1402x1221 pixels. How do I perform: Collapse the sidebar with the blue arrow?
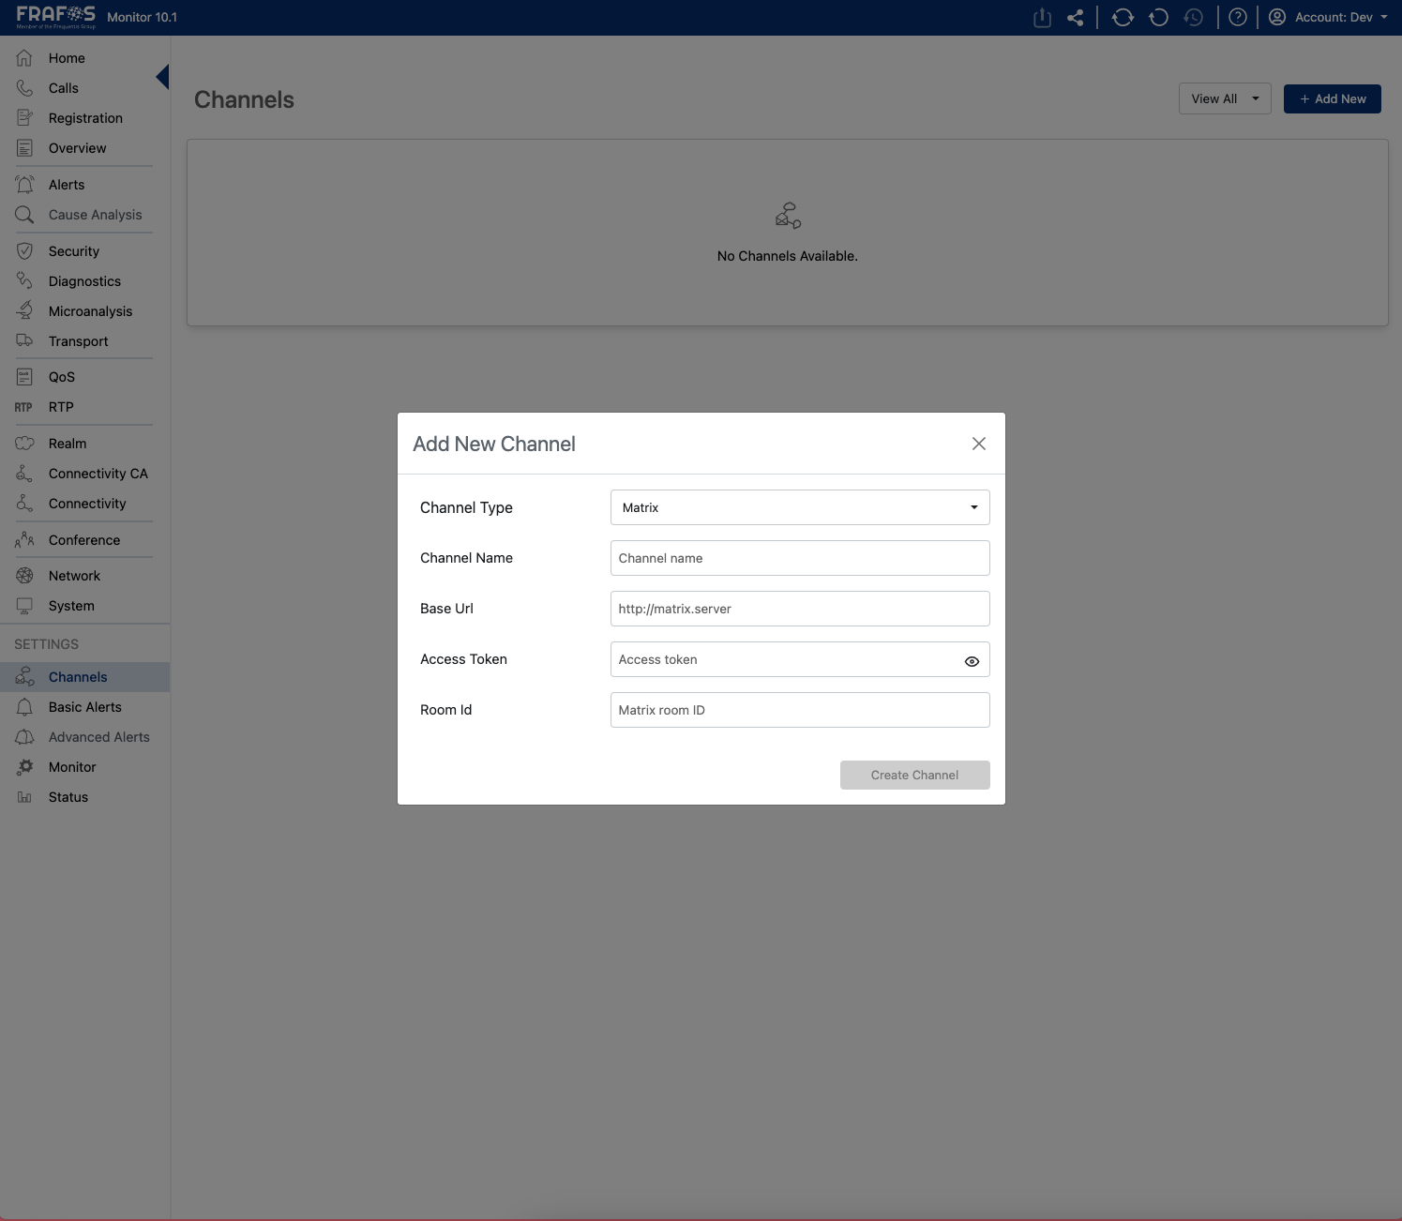[x=162, y=77]
